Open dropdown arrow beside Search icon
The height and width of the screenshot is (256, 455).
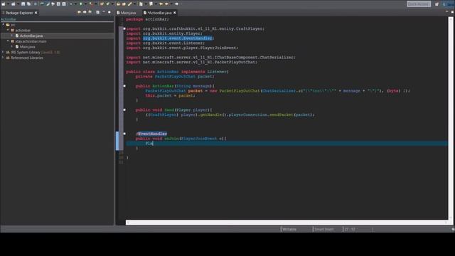pyautogui.click(x=134, y=4)
